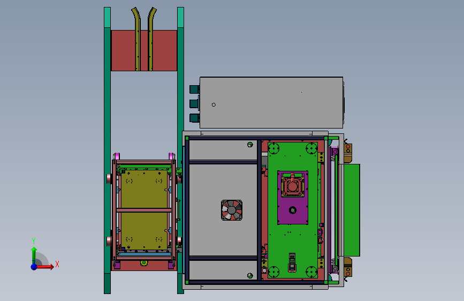Select the upper olive plate in the cart
This screenshot has width=464, height=301.
coord(144,189)
